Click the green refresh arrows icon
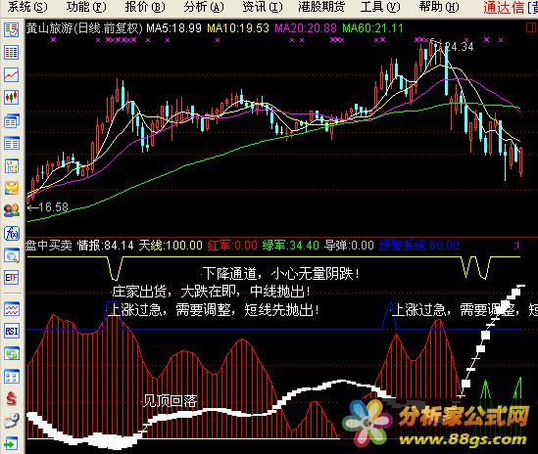The height and width of the screenshot is (454, 538). pos(12,353)
